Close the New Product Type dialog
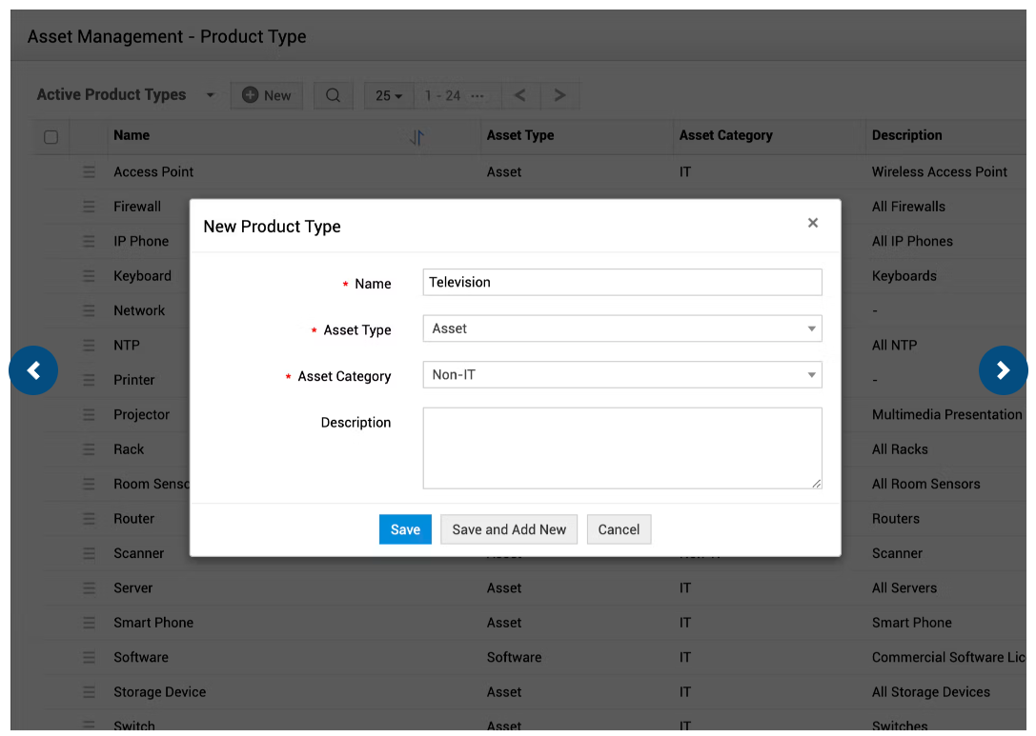The height and width of the screenshot is (736, 1036). point(813,223)
